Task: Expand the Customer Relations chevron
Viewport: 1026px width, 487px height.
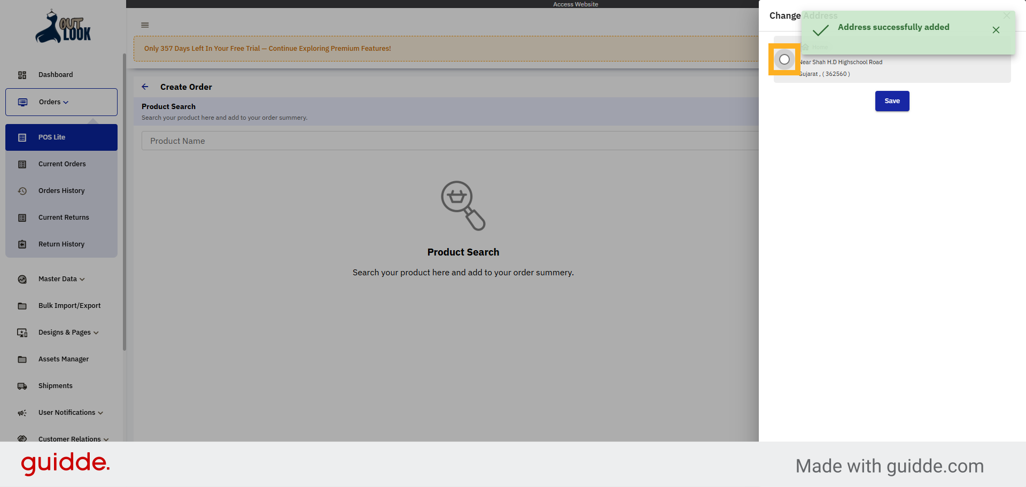Action: point(106,439)
